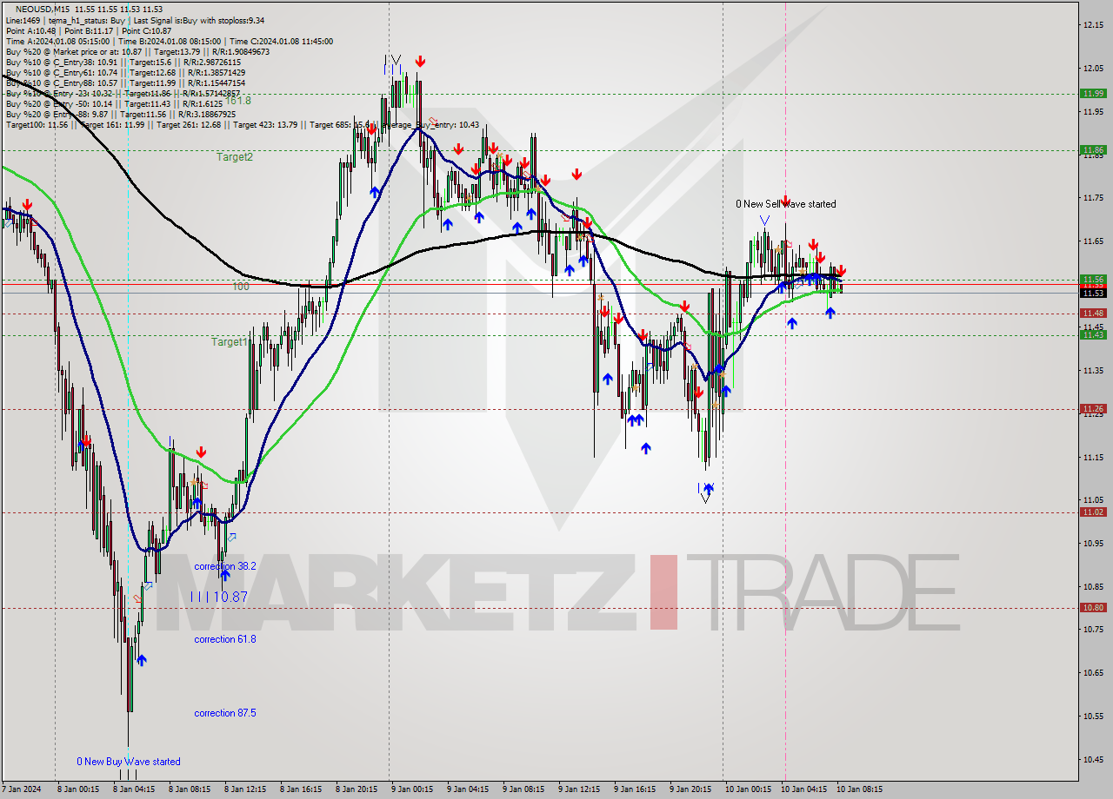Click the '8 Jan 04:15' time axis label

[134, 789]
